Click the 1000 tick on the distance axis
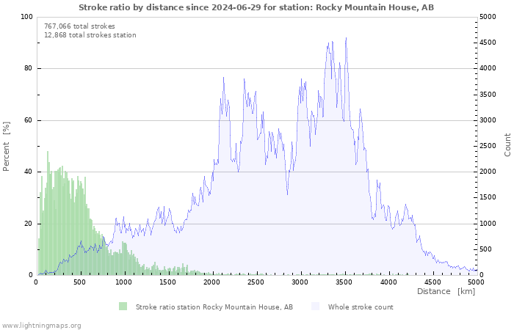This screenshot has width=514, height=330. (123, 282)
